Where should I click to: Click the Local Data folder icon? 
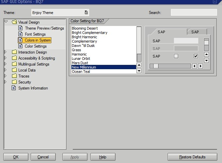(x=14, y=70)
